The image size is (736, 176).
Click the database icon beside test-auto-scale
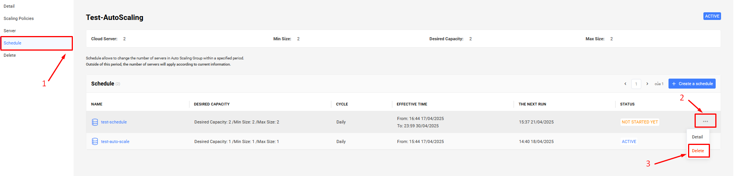click(95, 141)
